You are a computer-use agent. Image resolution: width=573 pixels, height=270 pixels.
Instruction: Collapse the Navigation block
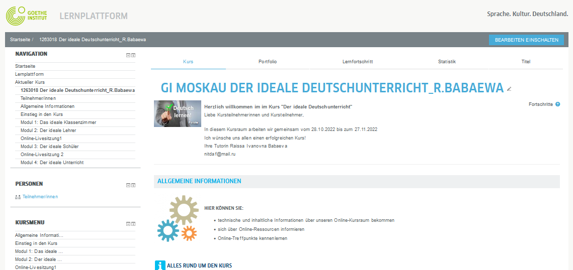[128, 55]
